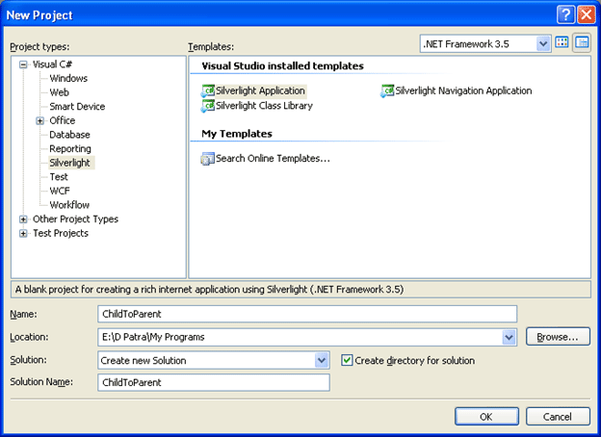Open the Solution dropdown

[x=321, y=360]
